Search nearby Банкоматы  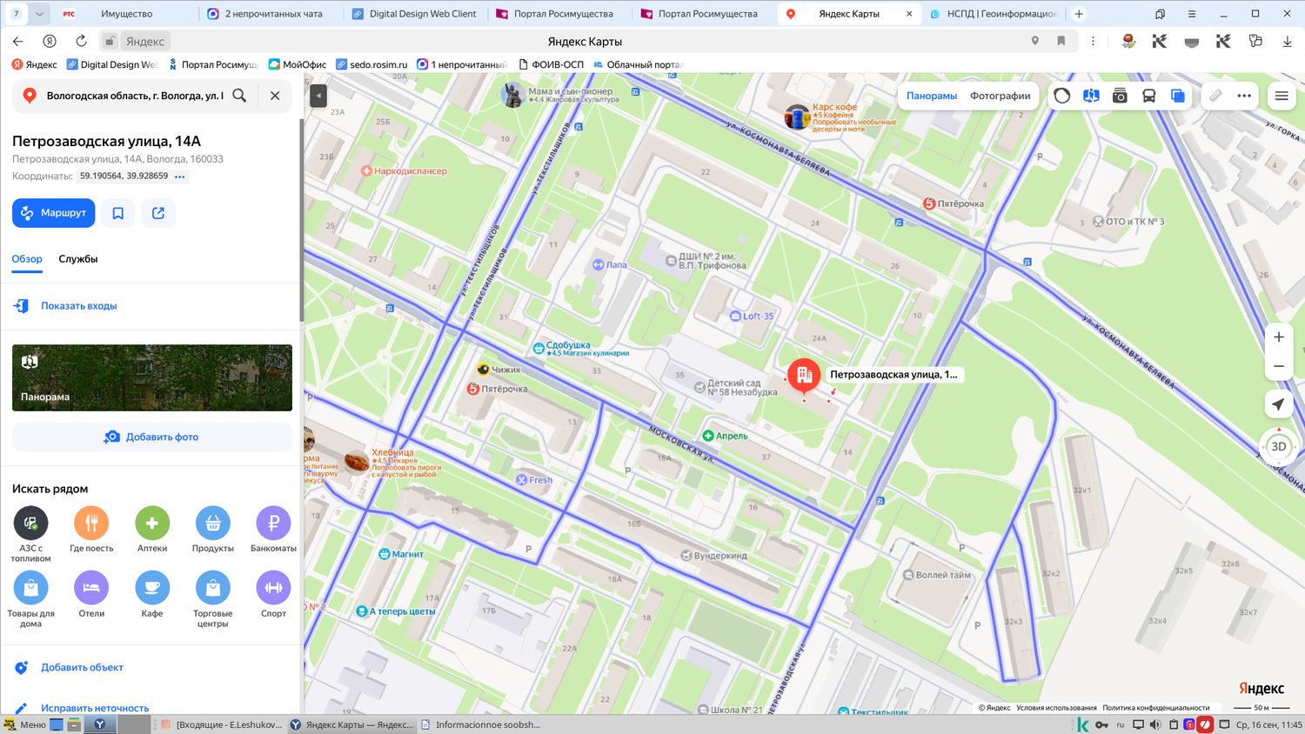273,530
